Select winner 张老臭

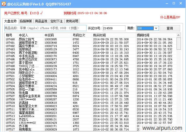coord(24,93)
